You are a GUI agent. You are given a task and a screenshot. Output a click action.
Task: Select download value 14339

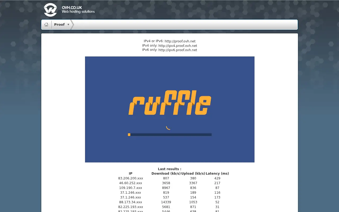tap(166, 202)
